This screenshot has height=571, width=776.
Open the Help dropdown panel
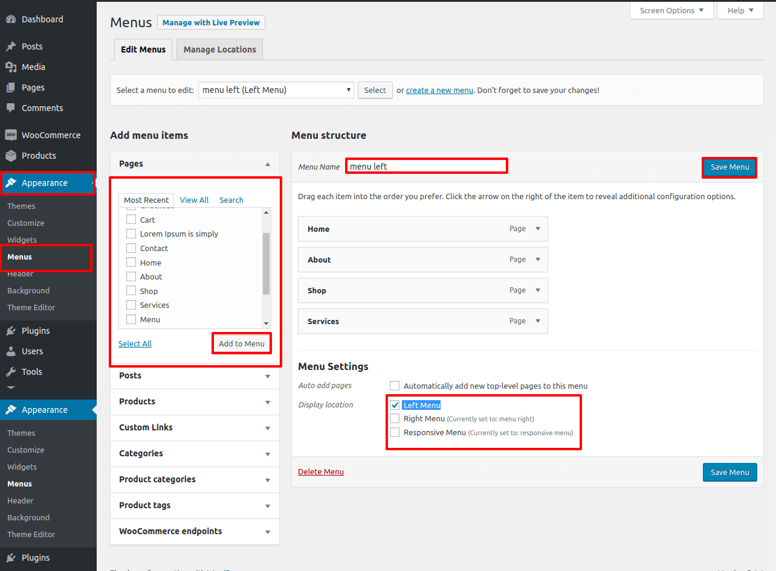click(x=740, y=10)
